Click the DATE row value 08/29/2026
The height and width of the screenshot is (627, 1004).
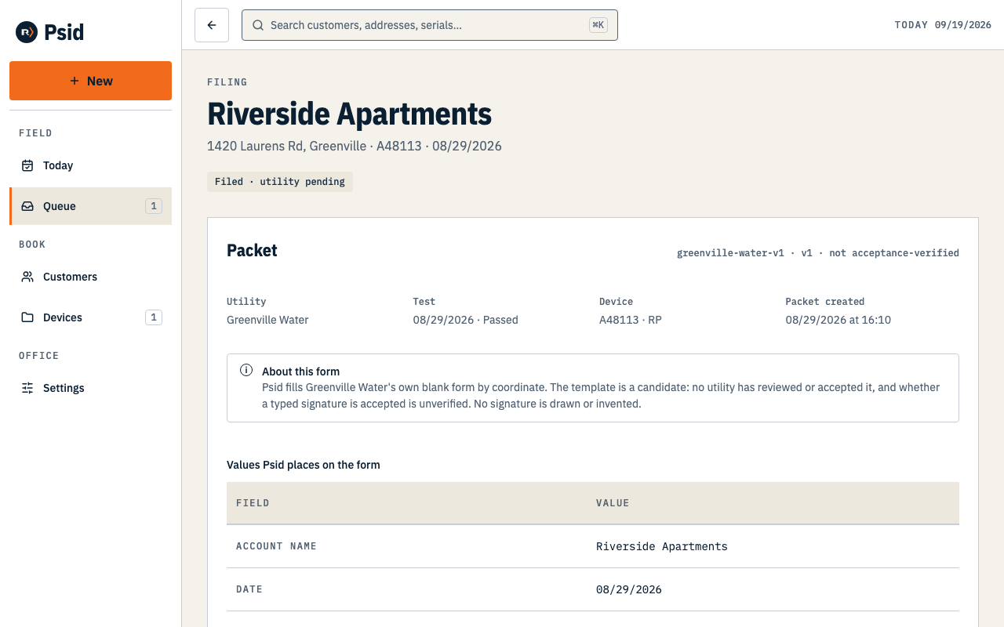(629, 589)
